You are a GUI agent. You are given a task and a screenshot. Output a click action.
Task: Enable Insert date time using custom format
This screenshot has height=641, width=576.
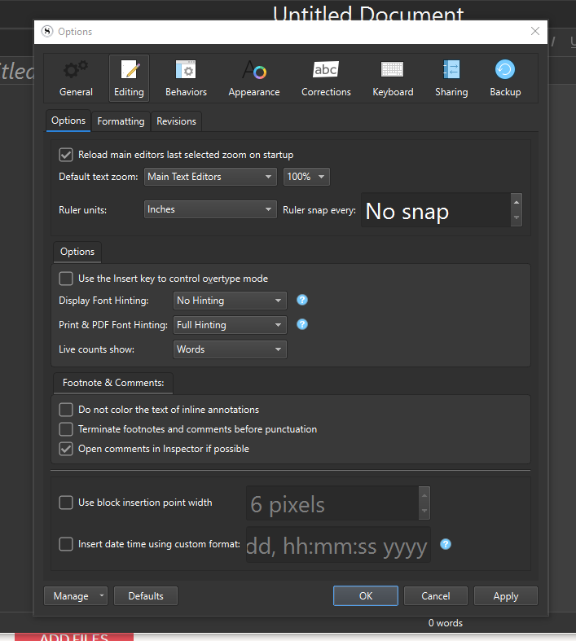point(66,544)
